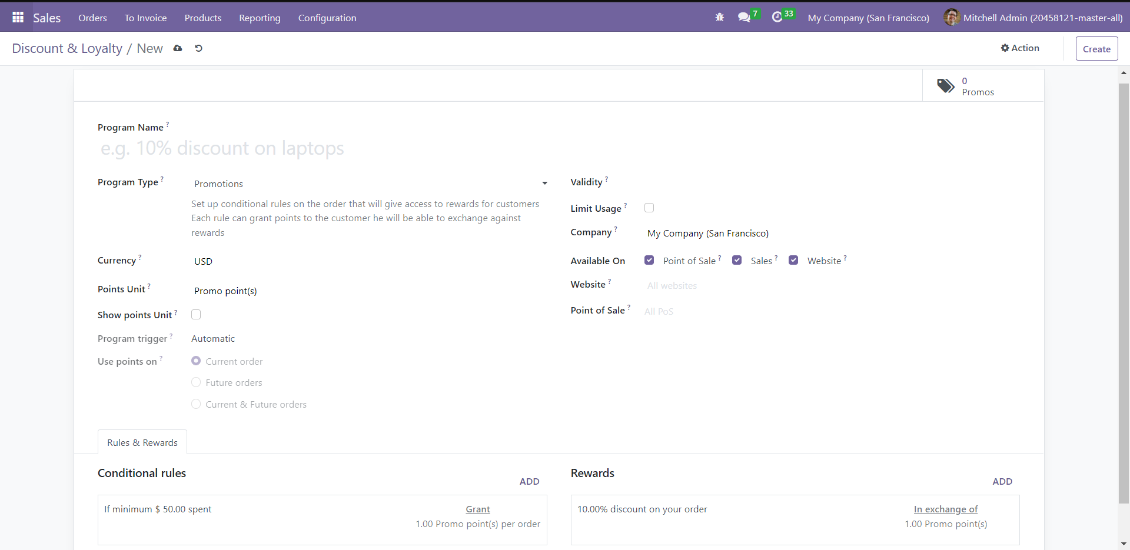Screen dimensions: 1130x550
Task: Add a new conditional rule
Action: 529,481
